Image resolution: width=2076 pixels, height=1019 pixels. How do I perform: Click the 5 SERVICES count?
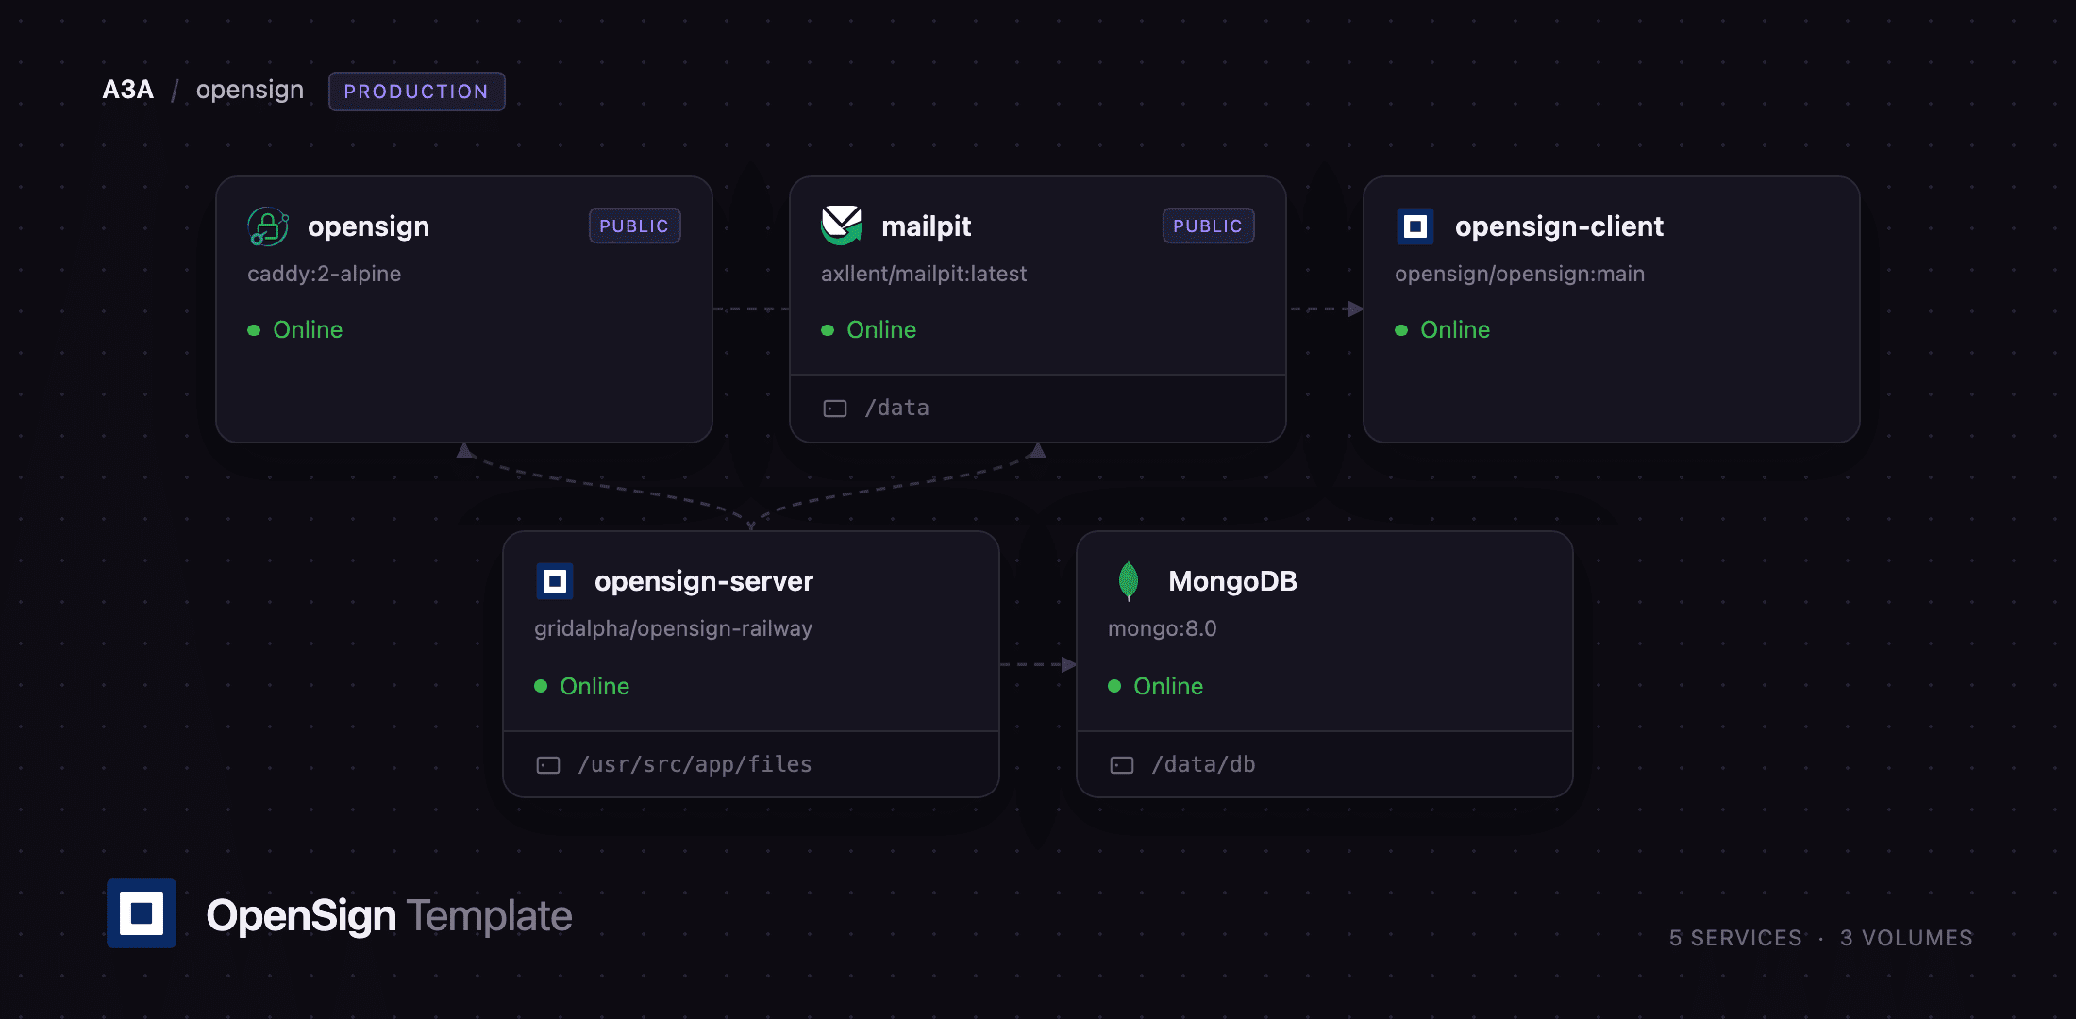pos(1735,938)
